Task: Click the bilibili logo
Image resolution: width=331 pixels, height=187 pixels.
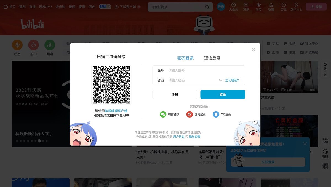Action: [32, 24]
